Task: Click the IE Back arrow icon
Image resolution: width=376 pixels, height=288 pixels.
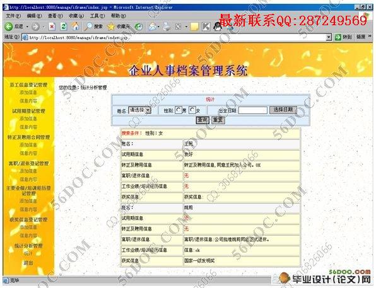Action: pyautogui.click(x=9, y=26)
